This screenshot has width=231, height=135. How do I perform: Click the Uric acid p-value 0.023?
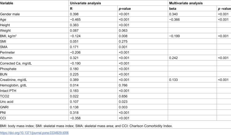coord(123,101)
